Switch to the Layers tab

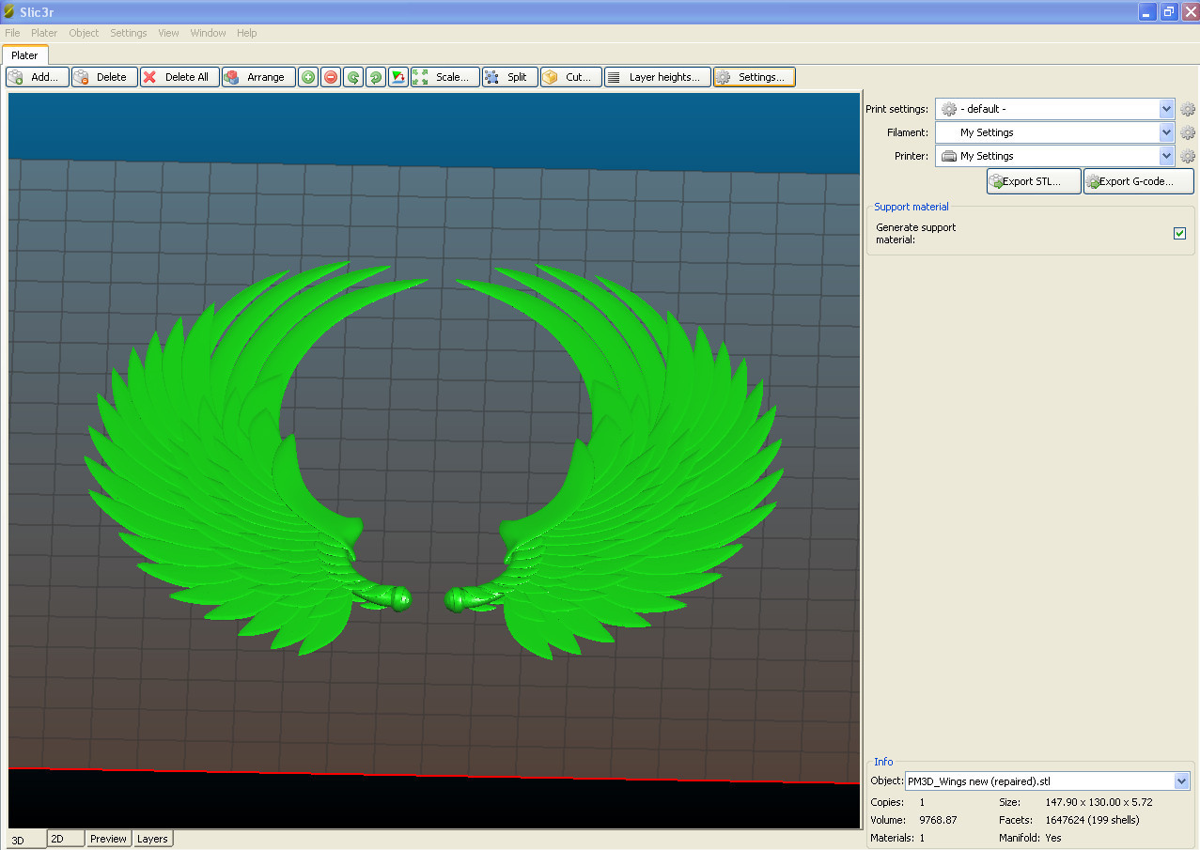coord(152,839)
